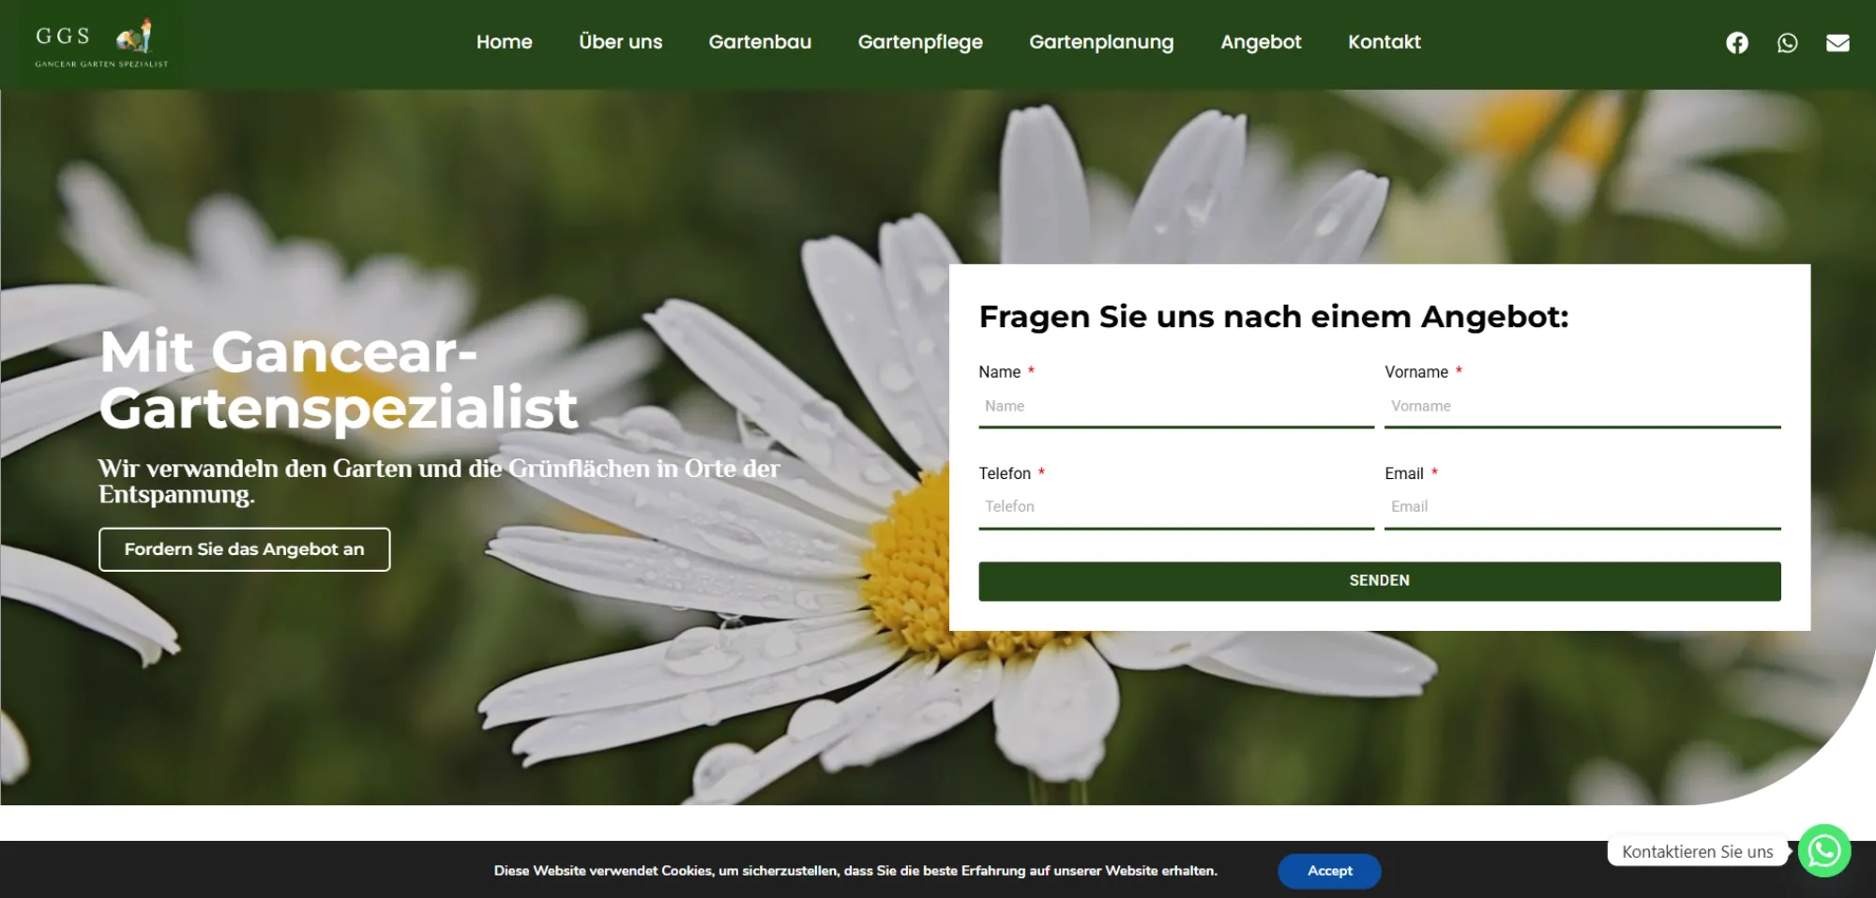Click the Mit Gancear-Gartenspezialist headline
The height and width of the screenshot is (898, 1876).
tap(339, 380)
